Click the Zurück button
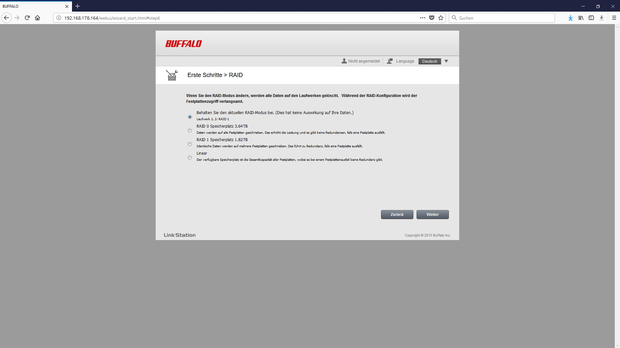This screenshot has height=348, width=620. click(x=397, y=215)
